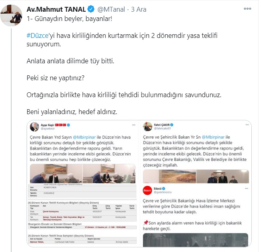Image resolution: width=261 pixels, height=252 pixels.
Task: Click the blue verified badge beside TANAL
Action: point(91,9)
